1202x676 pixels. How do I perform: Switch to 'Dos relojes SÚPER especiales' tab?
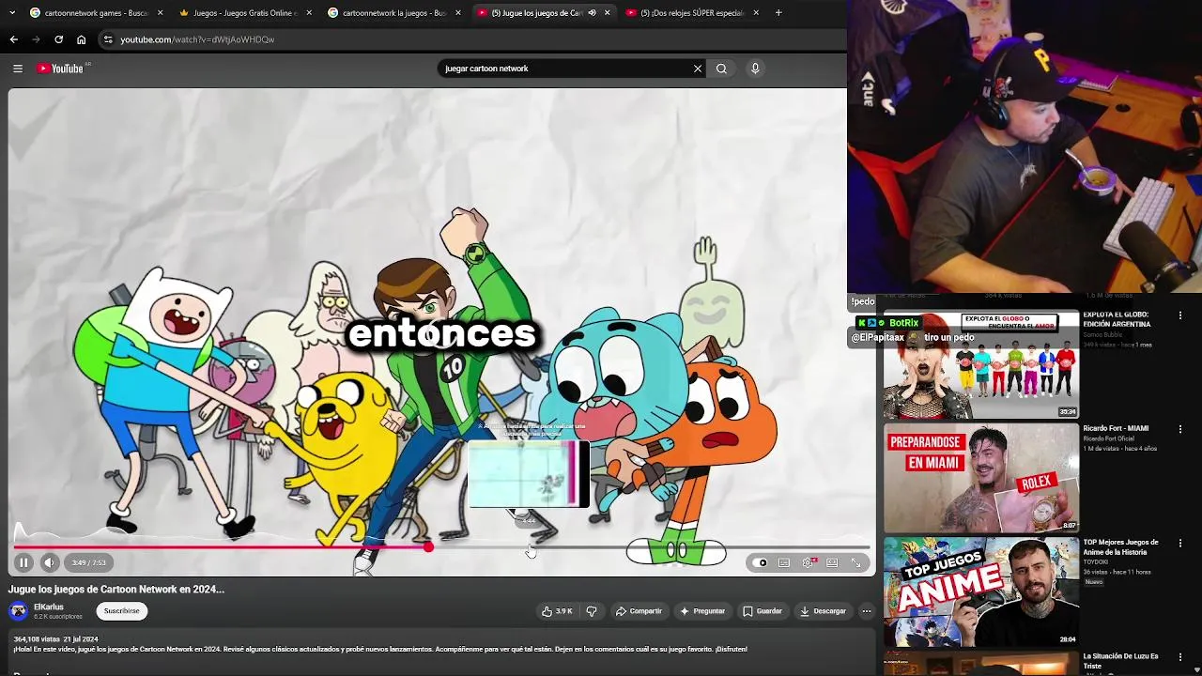[x=686, y=13]
